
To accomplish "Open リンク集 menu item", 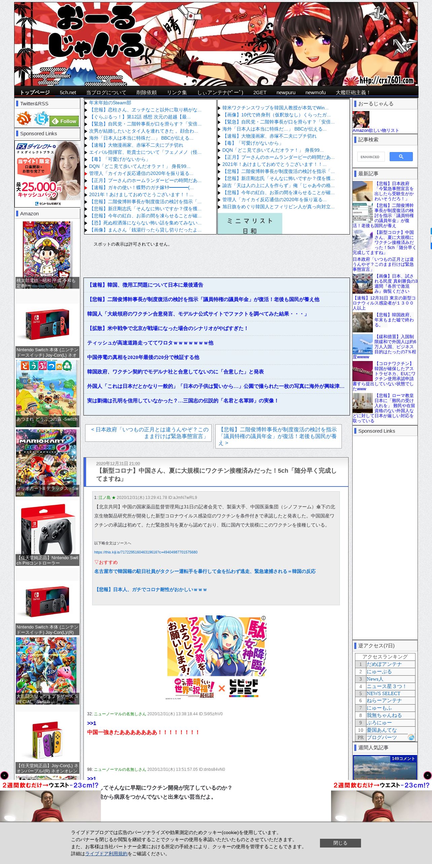I will (x=177, y=92).
